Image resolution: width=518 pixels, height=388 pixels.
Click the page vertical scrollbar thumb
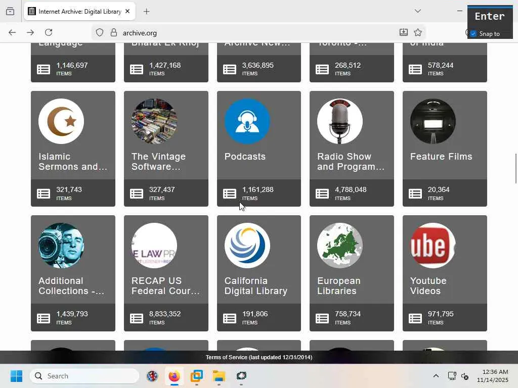coord(515,168)
